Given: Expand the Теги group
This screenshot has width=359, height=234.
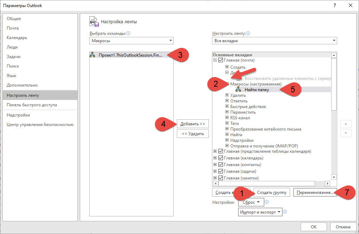Looking at the screenshot, I should [x=227, y=123].
